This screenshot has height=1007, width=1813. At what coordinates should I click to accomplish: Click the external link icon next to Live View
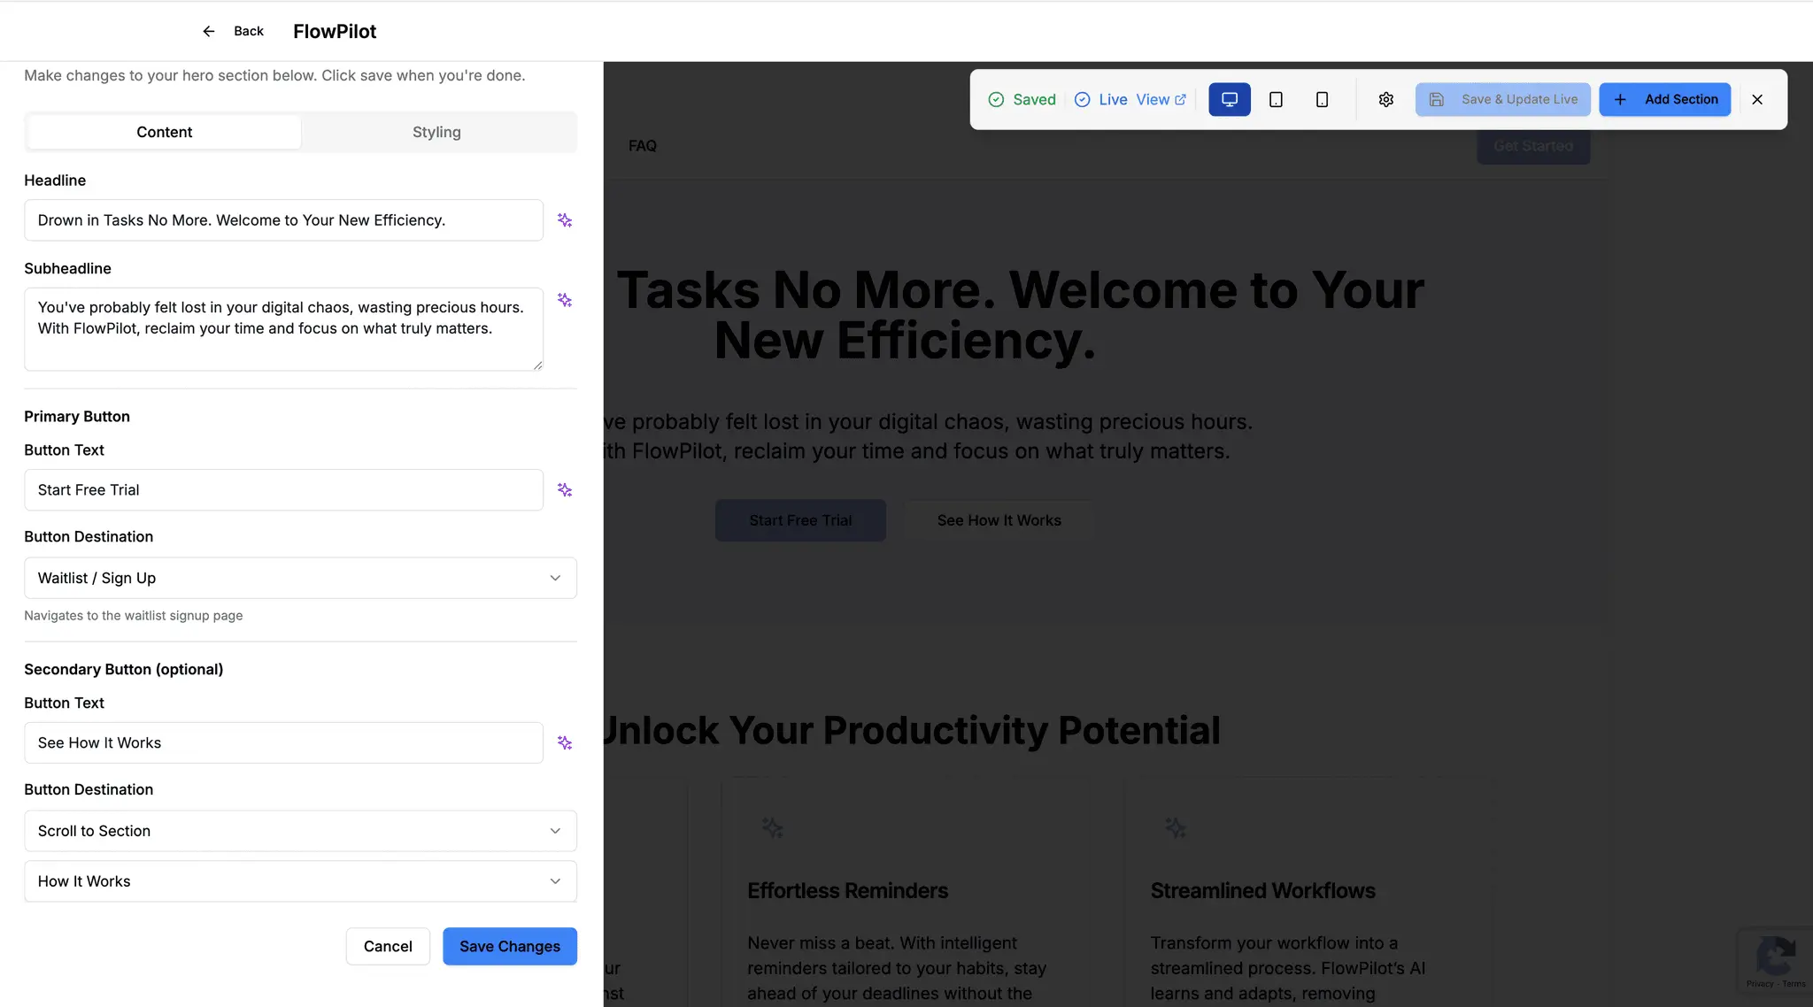click(x=1180, y=99)
